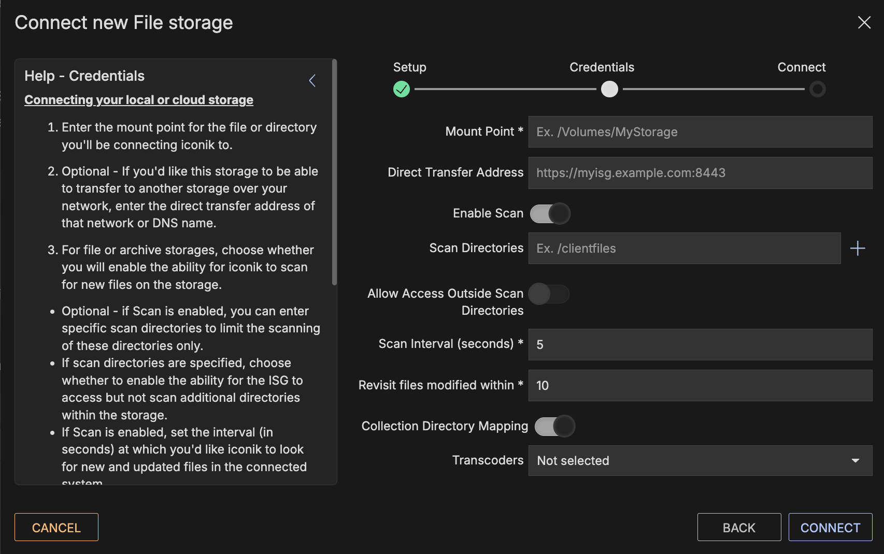The width and height of the screenshot is (884, 554).
Task: Add a scan directory with plus icon
Action: (858, 249)
